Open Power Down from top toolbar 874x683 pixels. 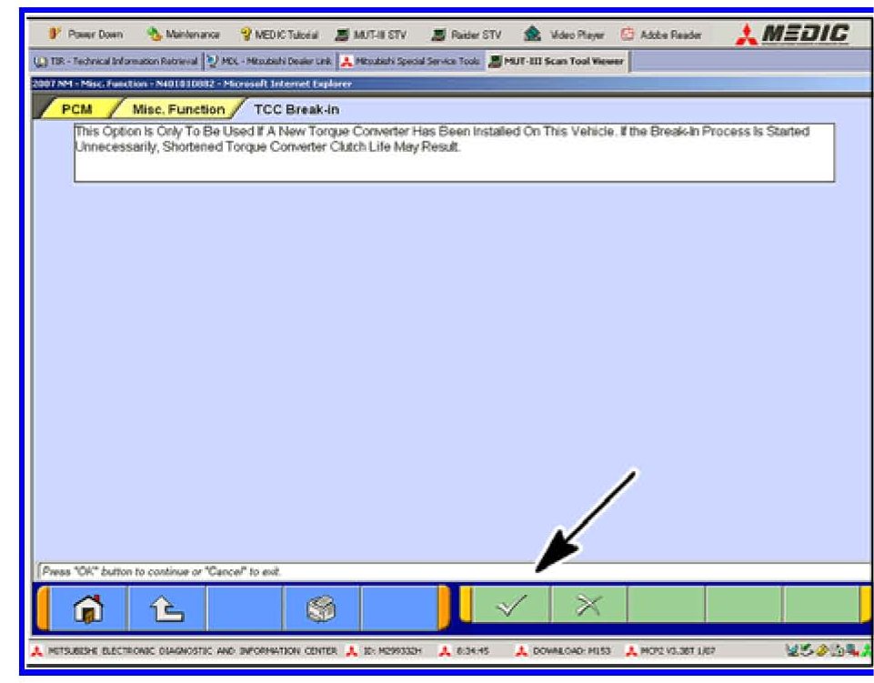(x=88, y=35)
